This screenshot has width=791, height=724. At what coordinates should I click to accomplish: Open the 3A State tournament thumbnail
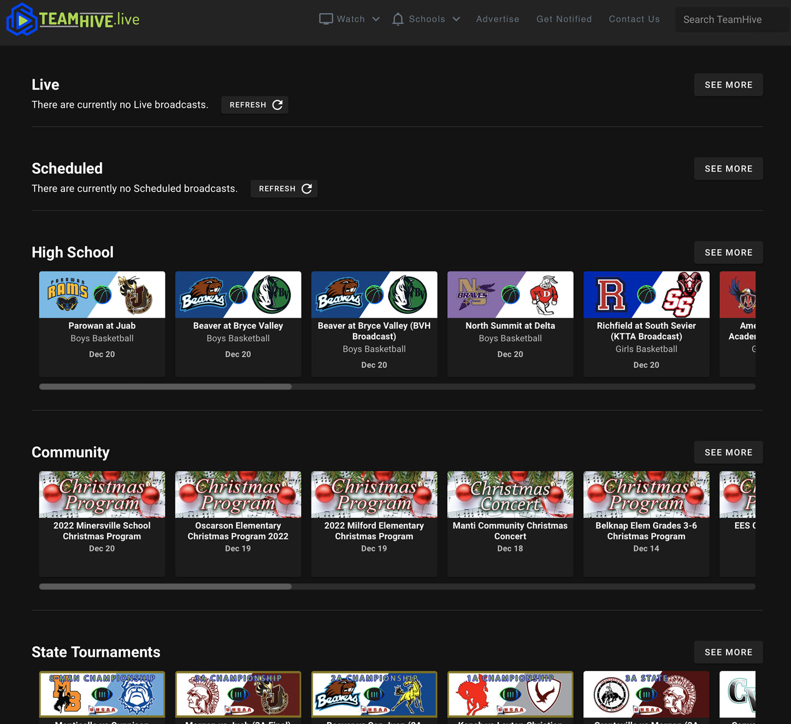pyautogui.click(x=646, y=694)
